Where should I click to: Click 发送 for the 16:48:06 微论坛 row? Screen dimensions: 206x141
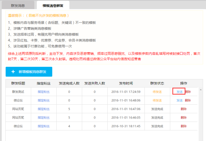tap(179, 100)
